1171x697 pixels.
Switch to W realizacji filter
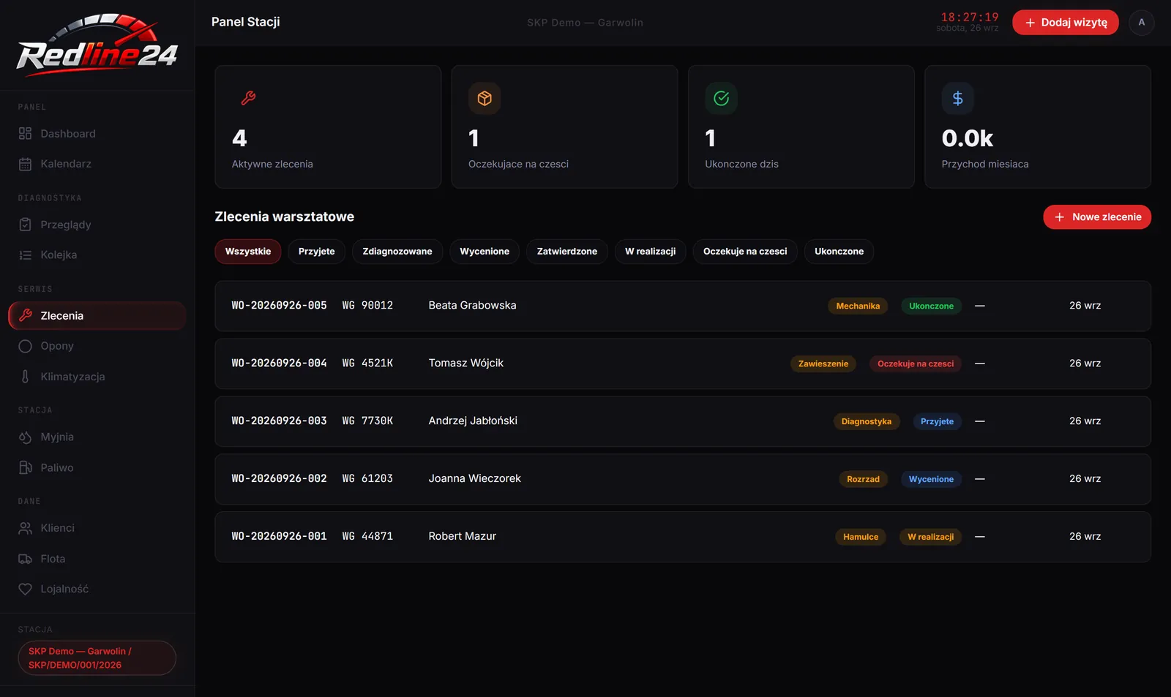[x=650, y=251]
